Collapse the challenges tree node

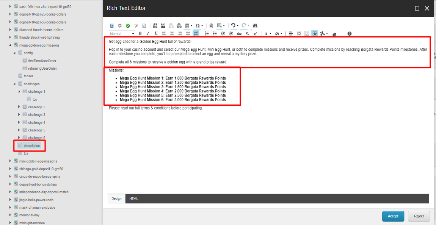click(x=14, y=84)
